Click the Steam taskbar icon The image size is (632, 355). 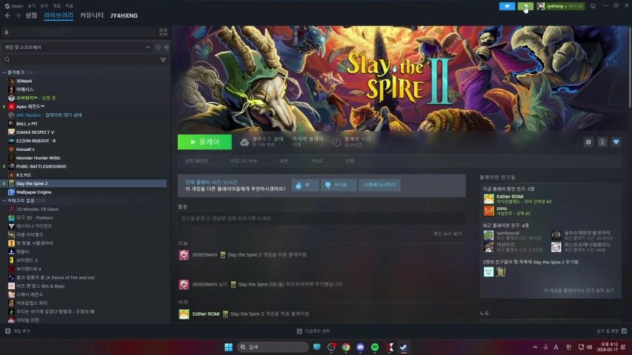tap(404, 347)
